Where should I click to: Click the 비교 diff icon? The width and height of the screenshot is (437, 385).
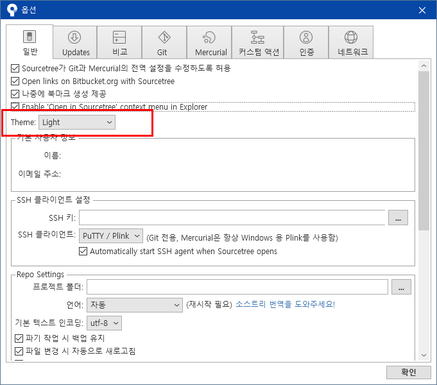[x=119, y=37]
